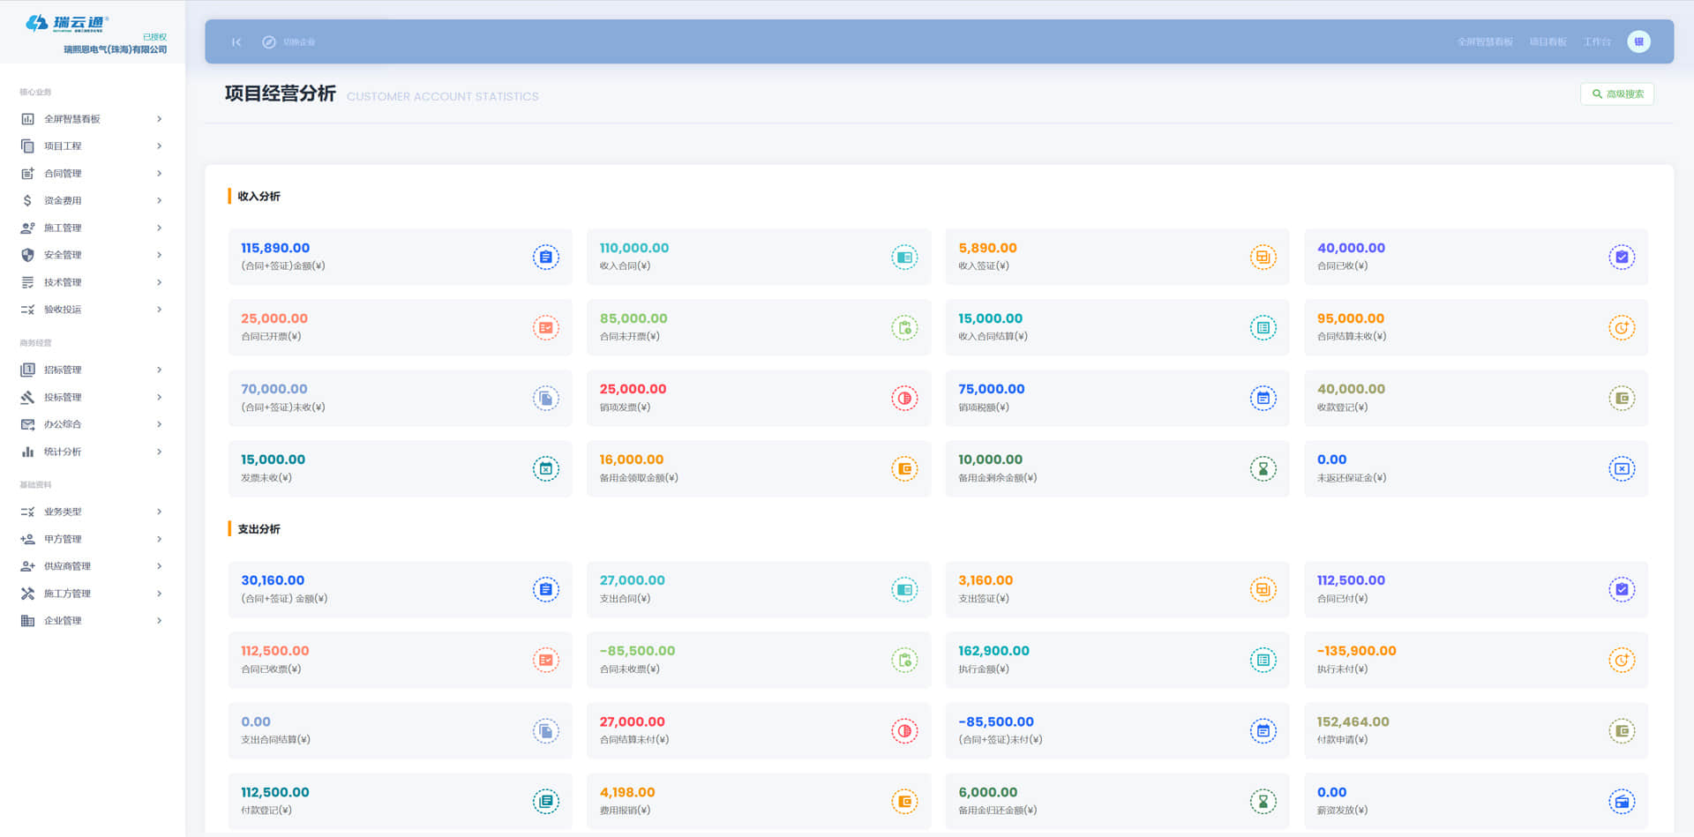Switch to 工作台 in top navigation
Viewport: 1694px width, 837px height.
(1596, 42)
